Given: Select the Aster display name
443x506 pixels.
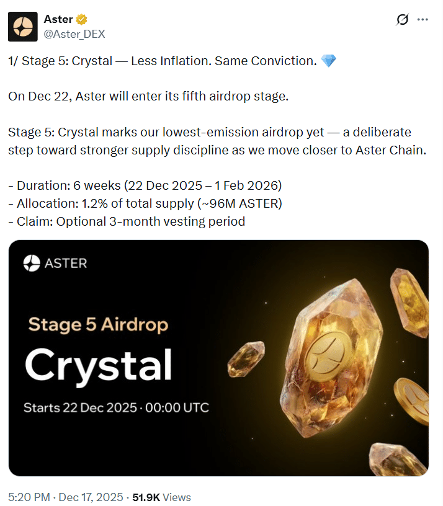Looking at the screenshot, I should pyautogui.click(x=58, y=19).
